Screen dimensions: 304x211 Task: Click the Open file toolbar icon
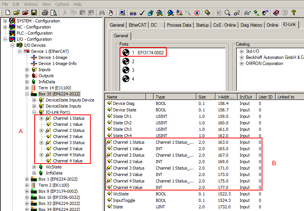click(17, 13)
